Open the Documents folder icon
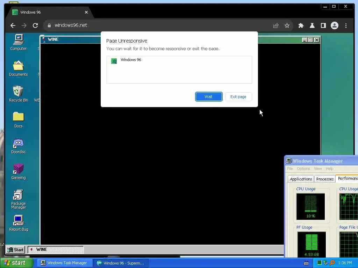This screenshot has width=358, height=268. (x=18, y=68)
